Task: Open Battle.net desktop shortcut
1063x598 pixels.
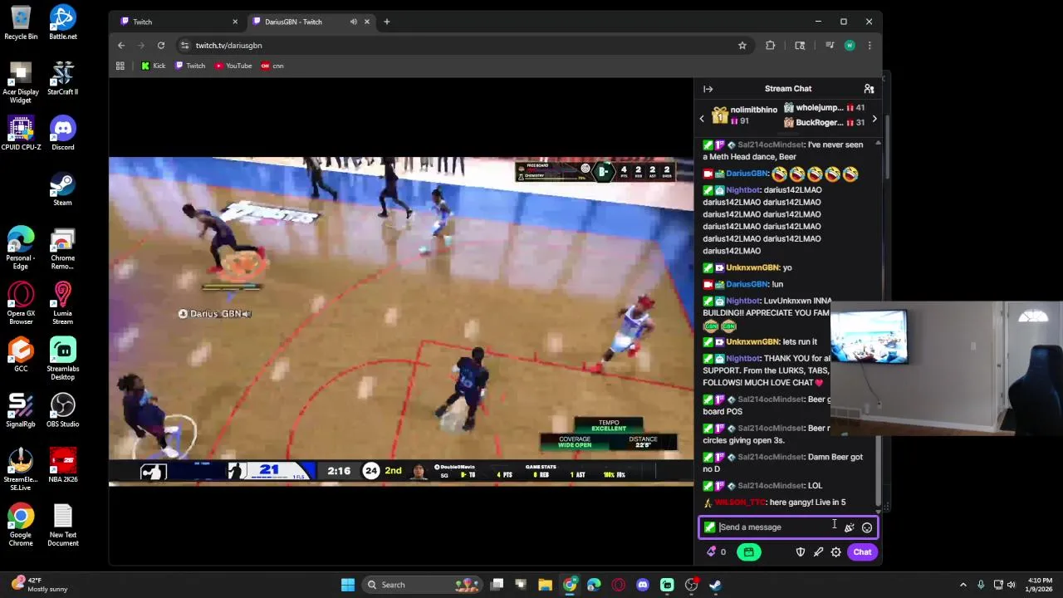Action: 63,23
